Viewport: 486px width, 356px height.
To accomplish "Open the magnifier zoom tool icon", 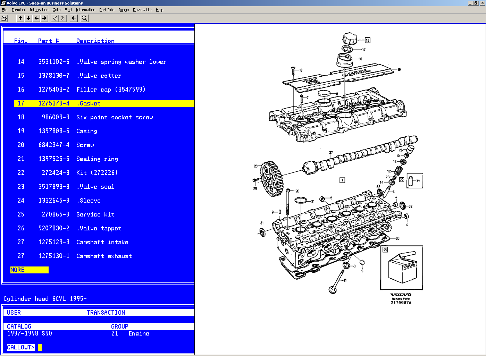I will 84,18.
